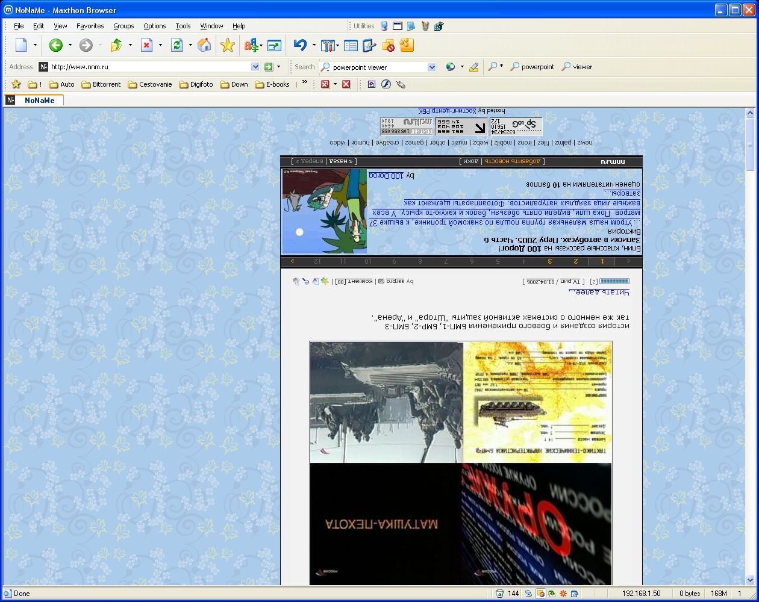Click the search highlight marker icon
This screenshot has width=759, height=602.
tap(474, 67)
